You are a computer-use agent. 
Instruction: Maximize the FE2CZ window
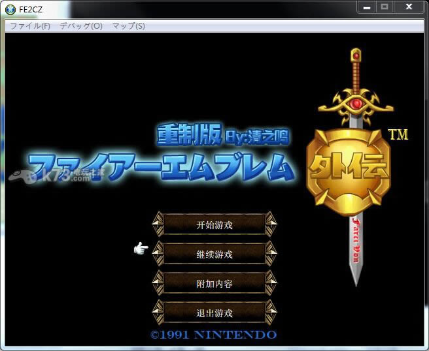pos(385,7)
